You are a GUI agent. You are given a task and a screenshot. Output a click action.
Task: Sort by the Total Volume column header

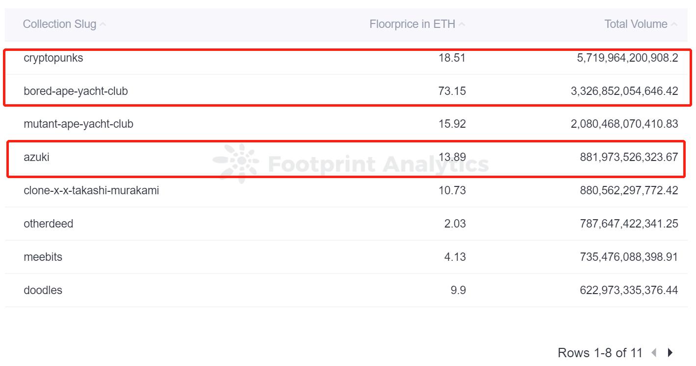pyautogui.click(x=636, y=24)
